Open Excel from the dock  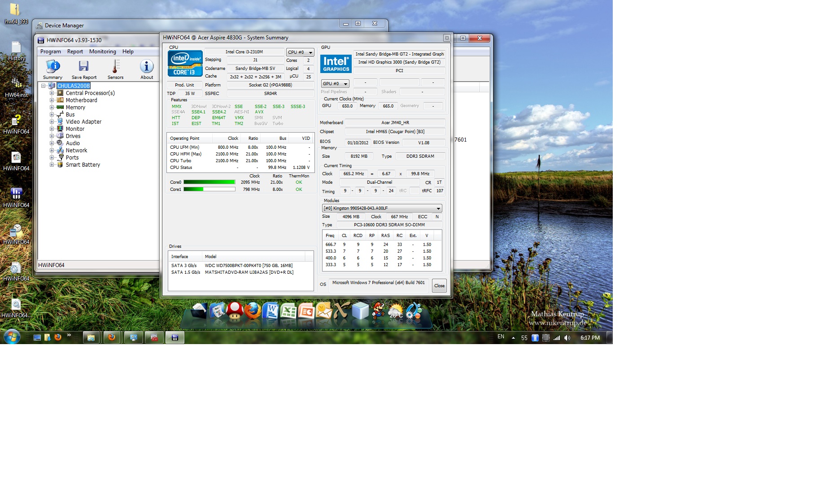288,311
